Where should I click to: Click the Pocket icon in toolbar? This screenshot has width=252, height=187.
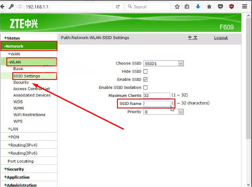click(220, 6)
